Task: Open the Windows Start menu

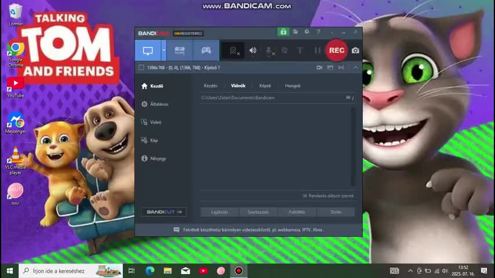Action: click(9, 270)
